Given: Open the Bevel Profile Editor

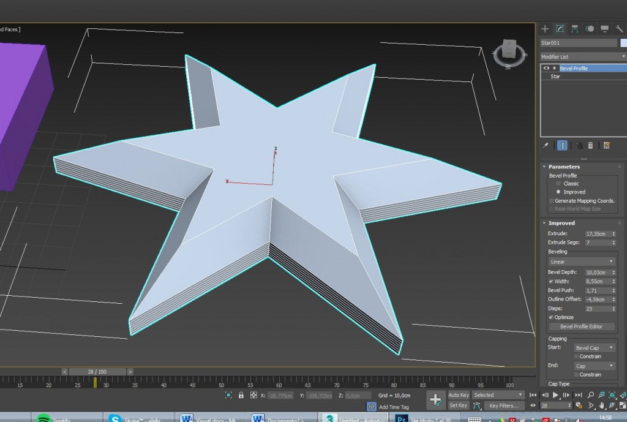Looking at the screenshot, I should pyautogui.click(x=581, y=326).
